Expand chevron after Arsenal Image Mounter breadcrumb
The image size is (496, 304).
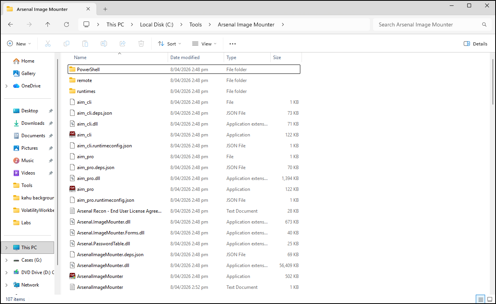283,24
